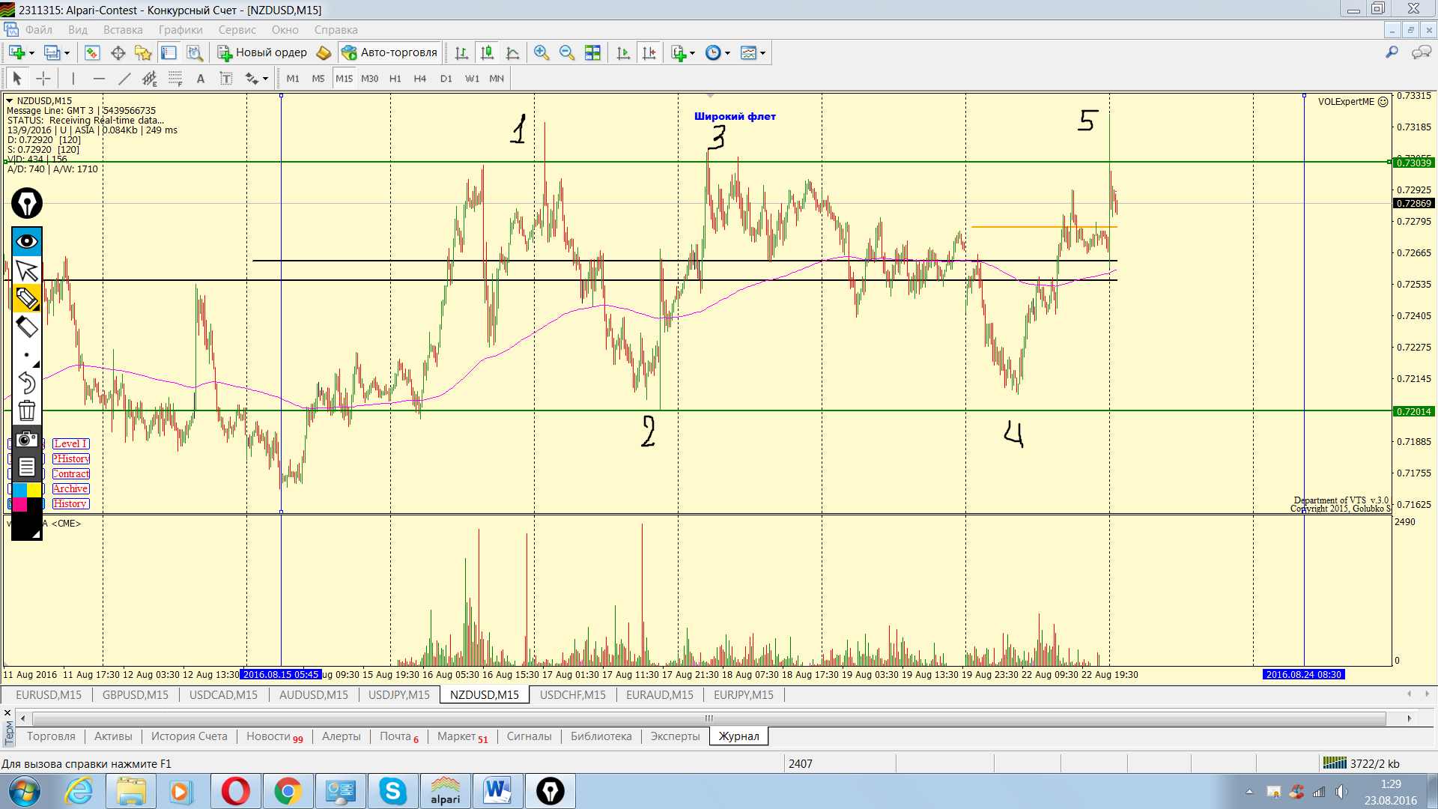Select the H4 timeframe button
This screenshot has height=809, width=1438.
pyautogui.click(x=419, y=79)
